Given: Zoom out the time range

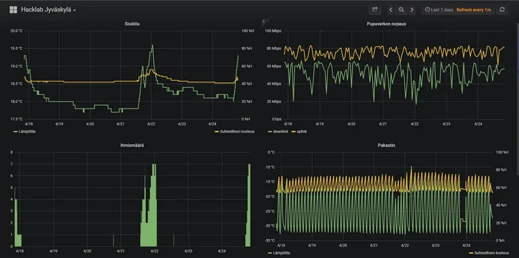Looking at the screenshot, I should click(401, 10).
